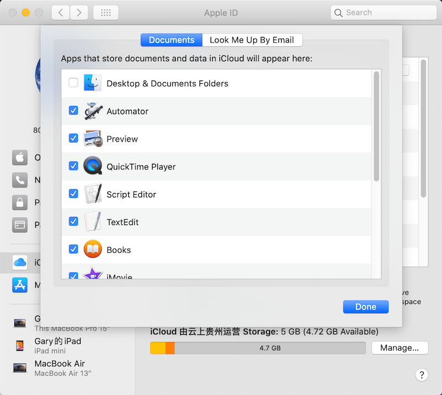The width and height of the screenshot is (442, 395).
Task: Open the phone icon sidebar item
Action: pos(20,180)
